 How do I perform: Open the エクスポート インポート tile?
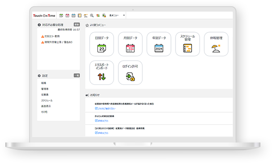coord(102,73)
